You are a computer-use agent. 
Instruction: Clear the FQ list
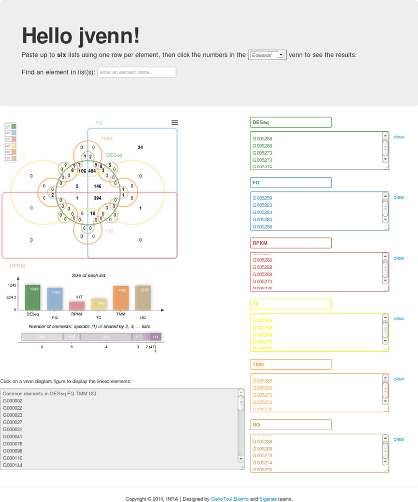[x=399, y=197]
